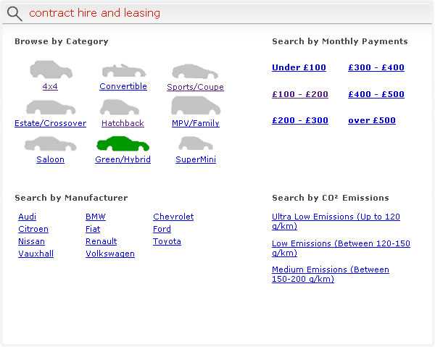Open Medium Emissions 150-200 g/km link
The height and width of the screenshot is (347, 435).
pyautogui.click(x=331, y=275)
